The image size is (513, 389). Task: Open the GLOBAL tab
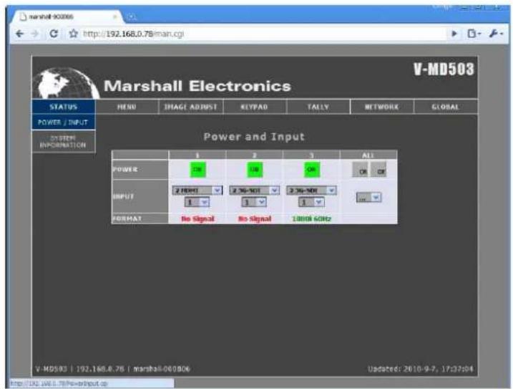[x=446, y=107]
